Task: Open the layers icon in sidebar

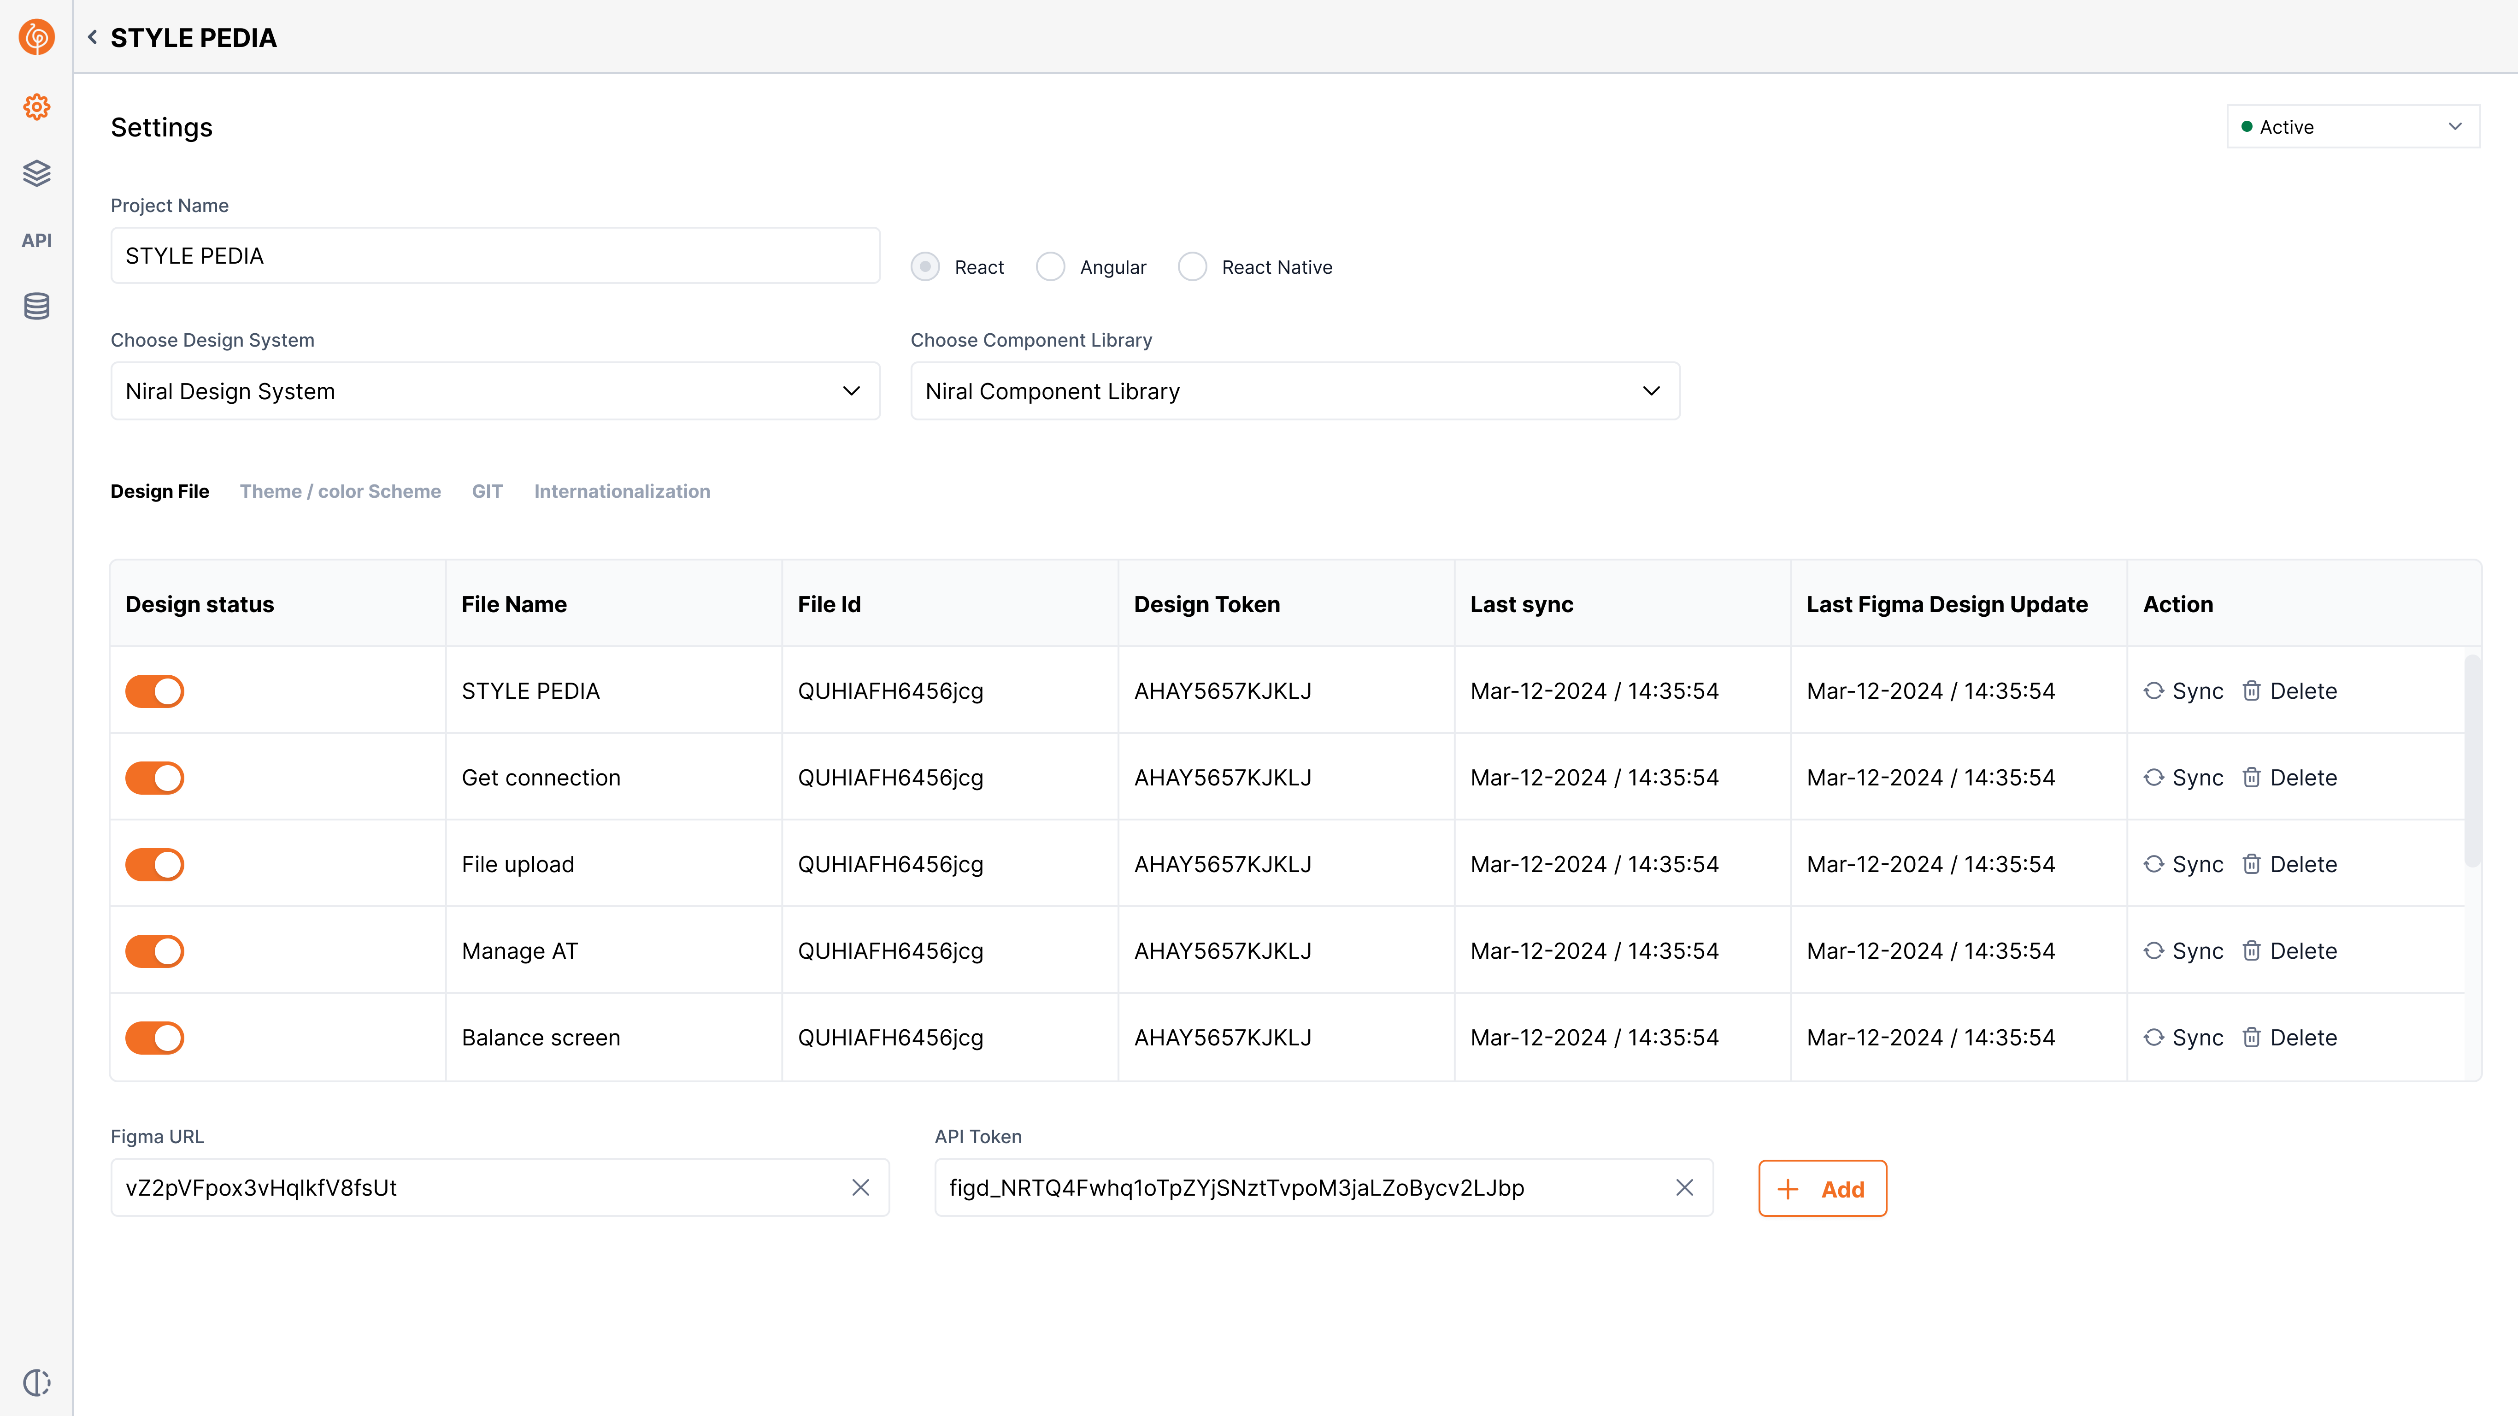Action: (x=36, y=173)
